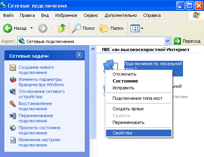Minimize the Сетевые подключения window
204x157 pixels.
(x=180, y=6)
